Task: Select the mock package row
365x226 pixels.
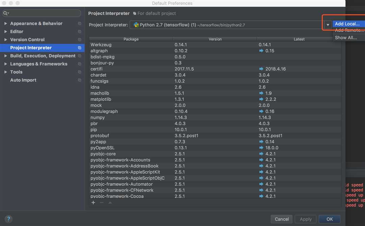Action: click(215, 105)
